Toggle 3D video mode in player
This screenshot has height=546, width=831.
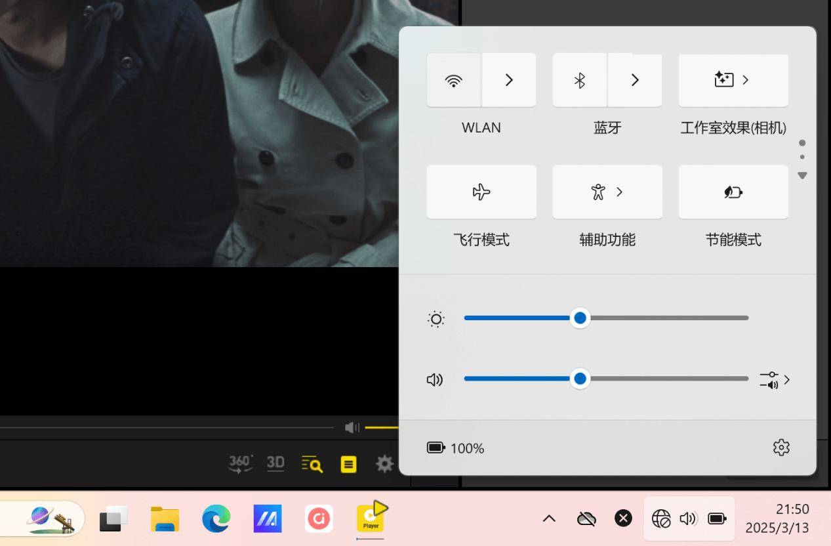click(275, 463)
